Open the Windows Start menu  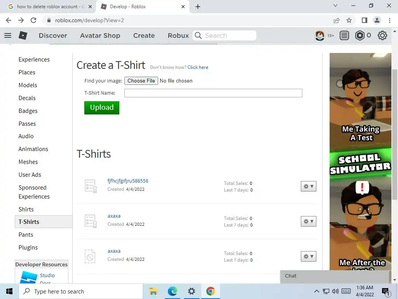point(9,291)
